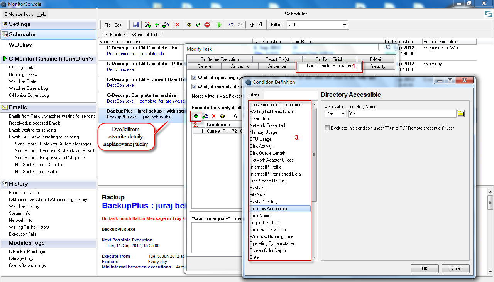
Task: Click the grey redo arrow icon
Action: coord(240,25)
